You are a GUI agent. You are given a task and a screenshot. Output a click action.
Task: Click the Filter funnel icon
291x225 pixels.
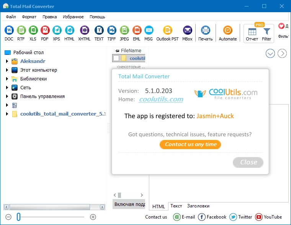(266, 32)
